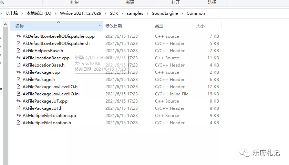Select file AkFileLocationBase.cpp

click(x=46, y=58)
